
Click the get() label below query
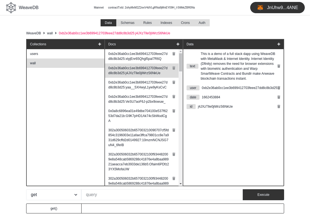point(54,208)
